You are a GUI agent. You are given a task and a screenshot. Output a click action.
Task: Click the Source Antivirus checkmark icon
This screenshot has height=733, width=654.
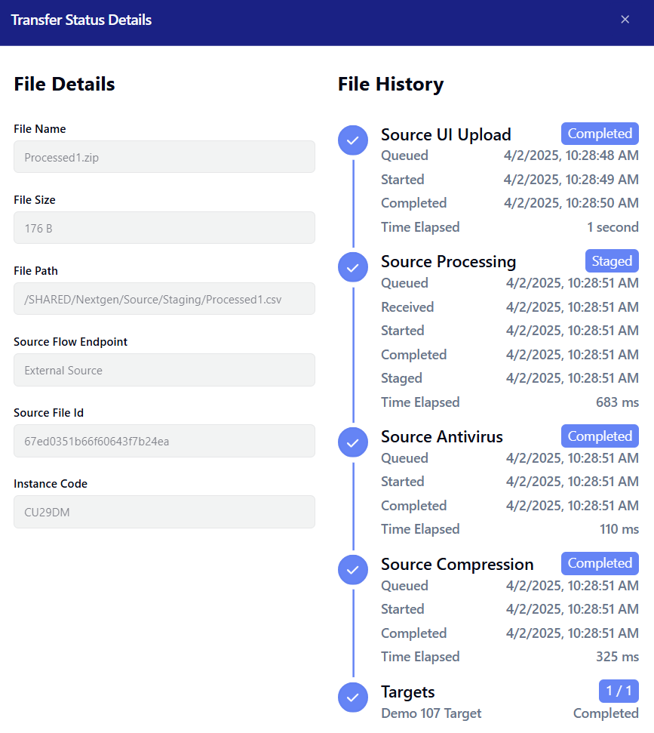[x=352, y=442]
